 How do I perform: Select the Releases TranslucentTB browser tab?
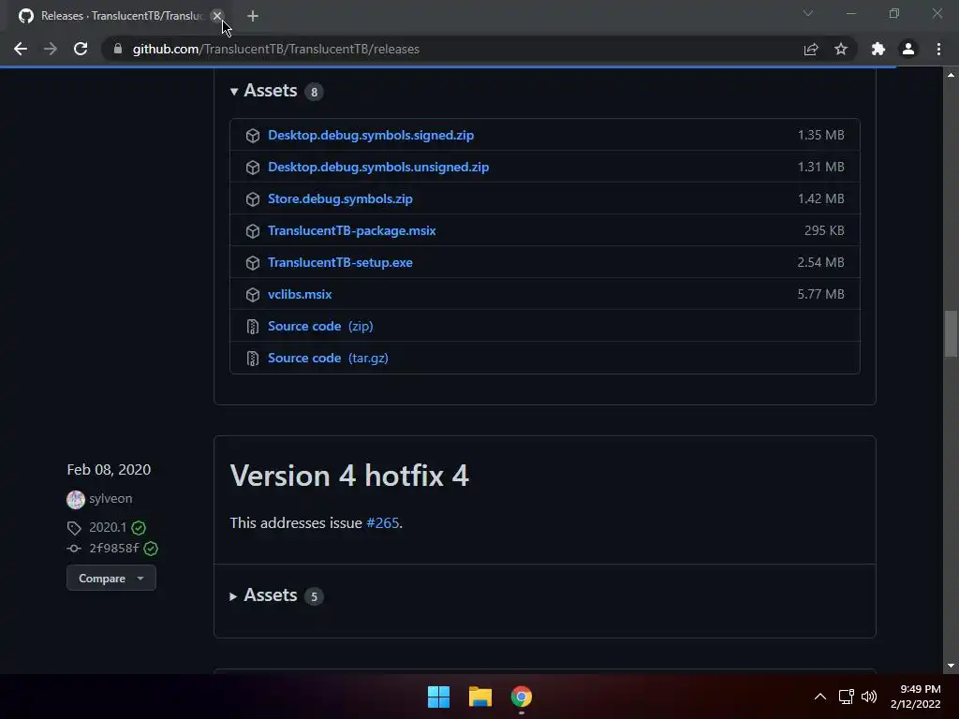coord(123,16)
